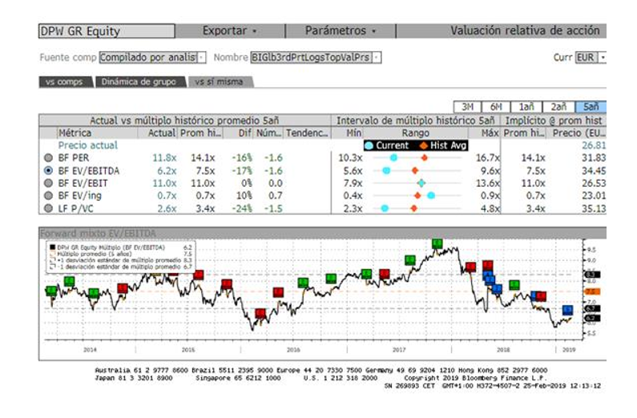Switch to the Dinámica de grupo tab
This screenshot has width=637, height=418.
139,82
